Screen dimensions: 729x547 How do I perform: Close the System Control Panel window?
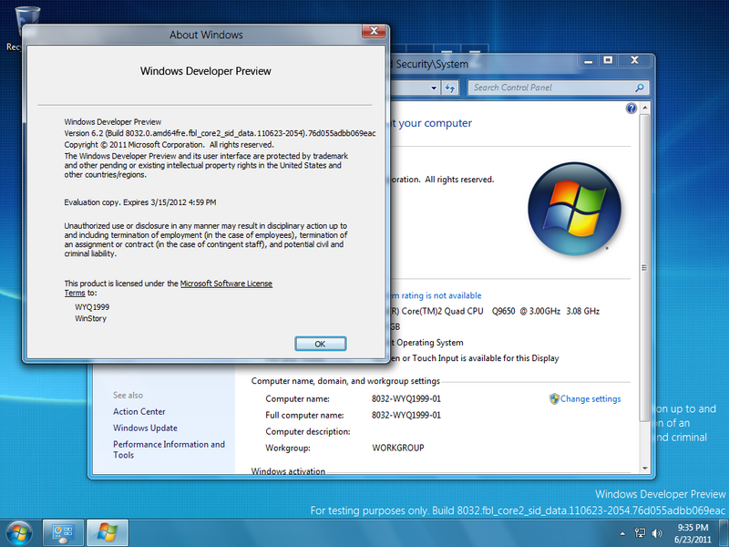click(x=634, y=60)
